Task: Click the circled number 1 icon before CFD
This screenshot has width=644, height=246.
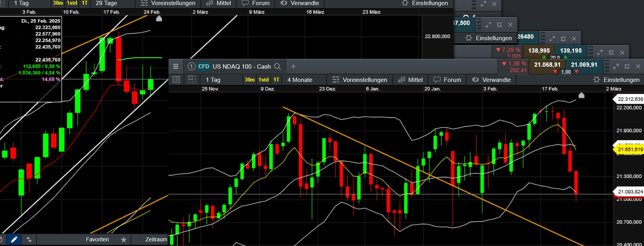Action: click(x=191, y=66)
